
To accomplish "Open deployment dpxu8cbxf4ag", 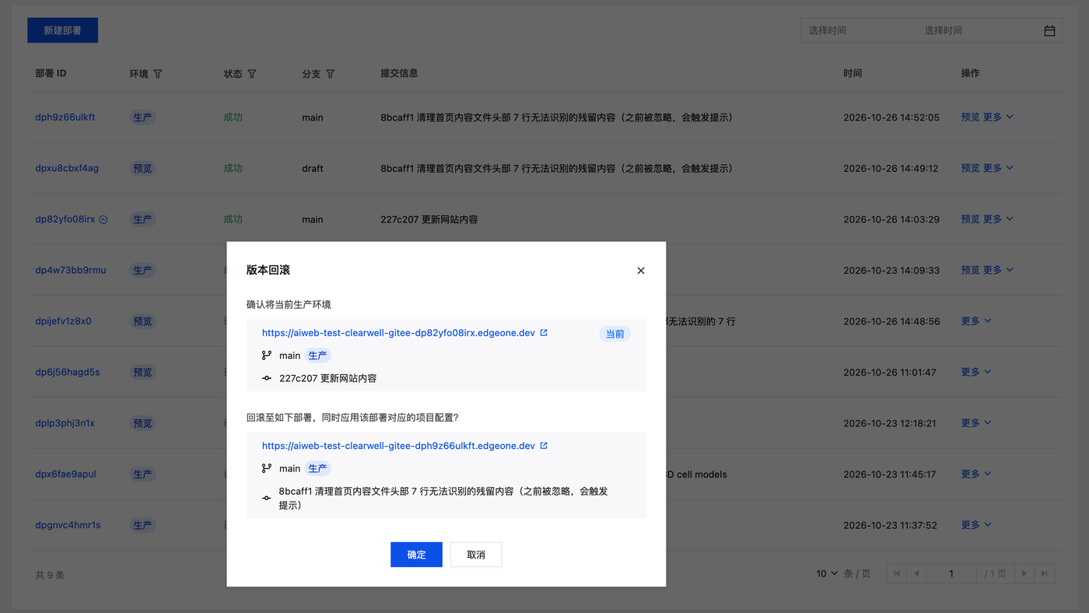I will pyautogui.click(x=67, y=168).
